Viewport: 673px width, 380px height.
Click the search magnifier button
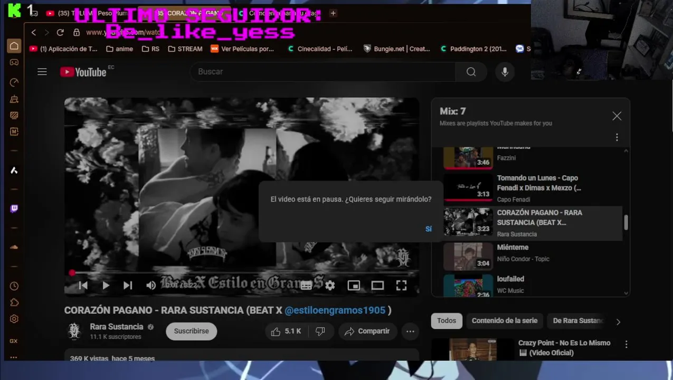tap(471, 72)
